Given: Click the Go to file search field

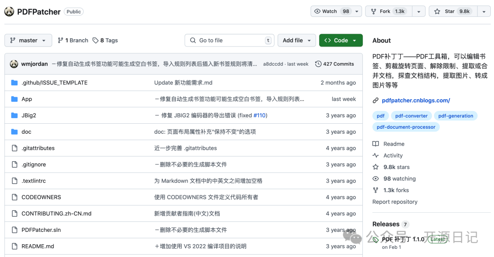Looking at the screenshot, I should (x=229, y=40).
